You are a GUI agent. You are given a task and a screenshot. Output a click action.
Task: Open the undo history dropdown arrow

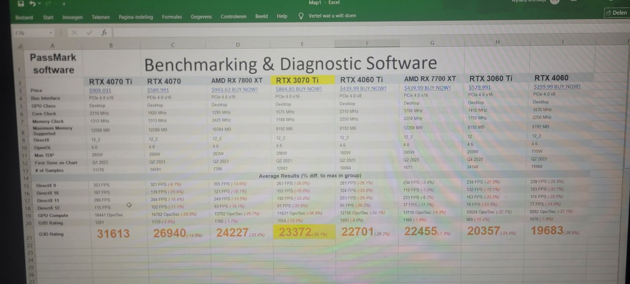(39, 4)
